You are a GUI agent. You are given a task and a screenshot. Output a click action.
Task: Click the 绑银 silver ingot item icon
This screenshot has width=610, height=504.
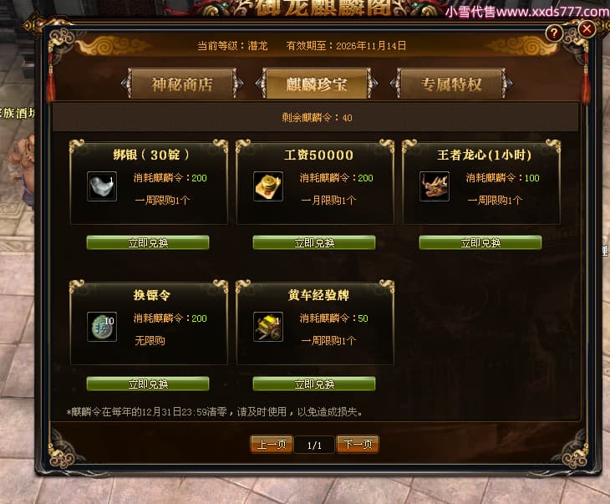click(x=102, y=186)
